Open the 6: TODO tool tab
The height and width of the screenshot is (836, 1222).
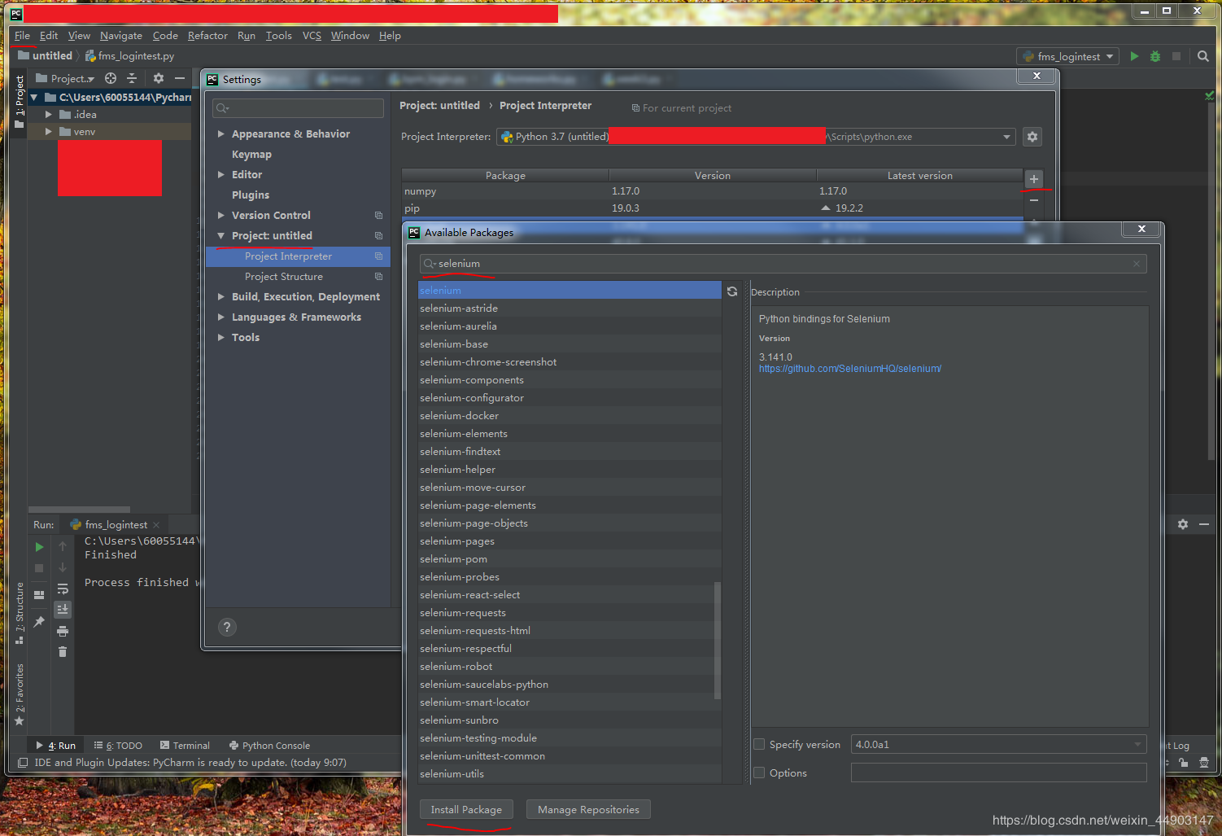click(118, 745)
